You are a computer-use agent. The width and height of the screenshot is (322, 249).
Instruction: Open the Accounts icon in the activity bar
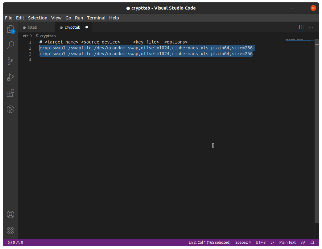[x=10, y=214]
